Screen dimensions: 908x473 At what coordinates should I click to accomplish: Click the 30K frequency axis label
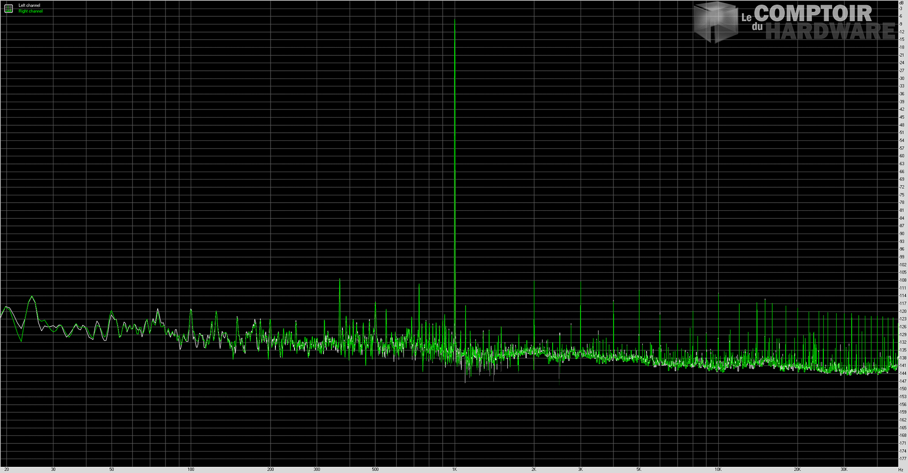(x=844, y=470)
